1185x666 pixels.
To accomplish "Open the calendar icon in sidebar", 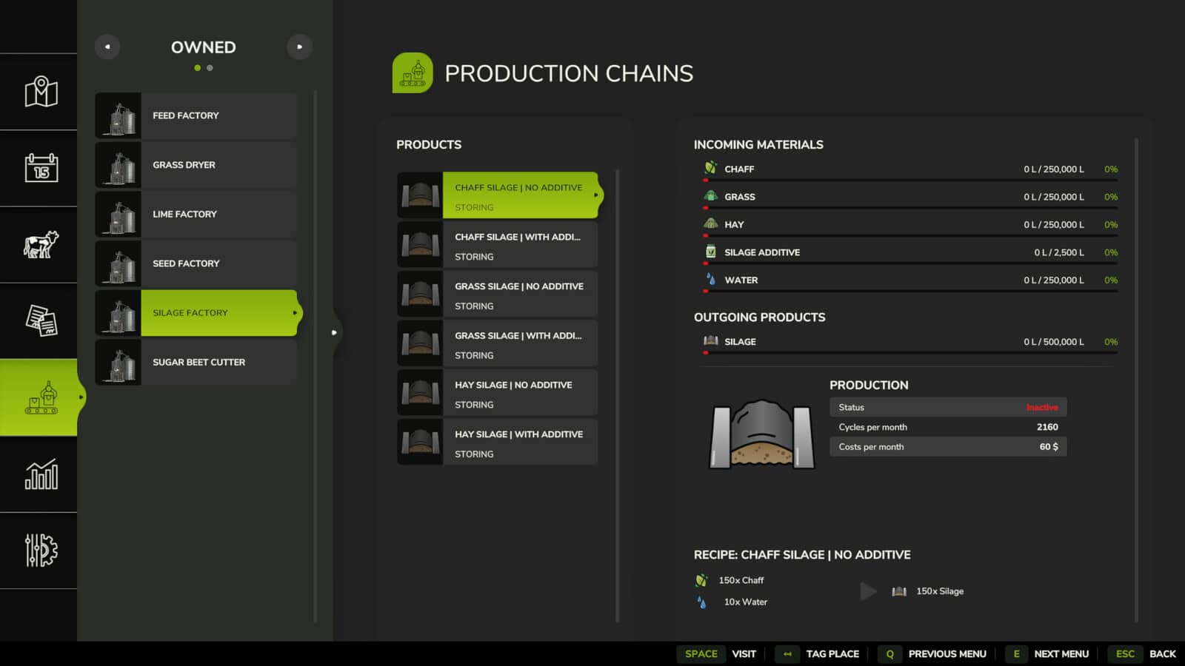I will coord(41,168).
